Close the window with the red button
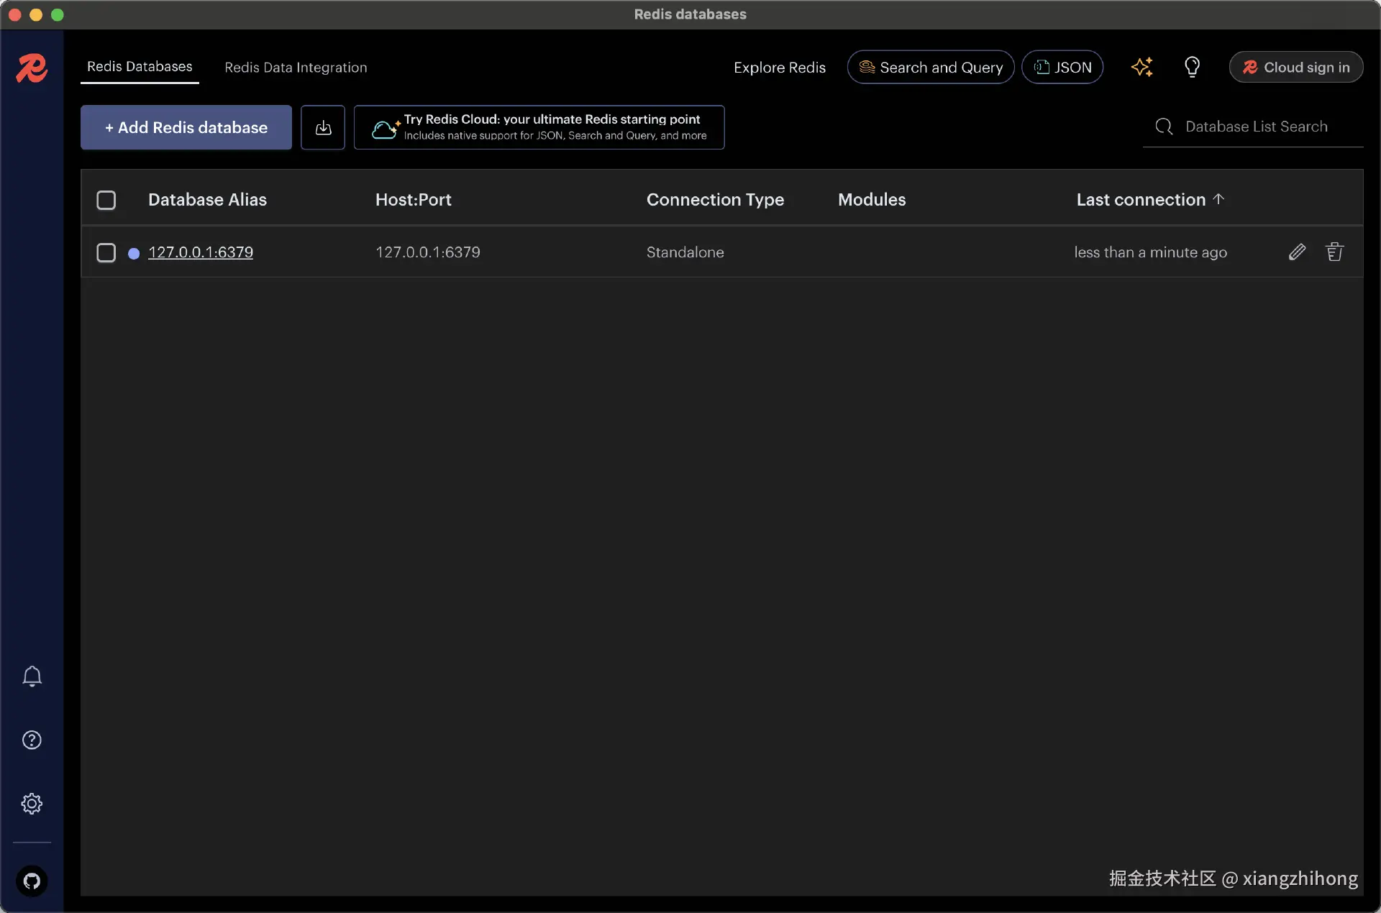Image resolution: width=1381 pixels, height=913 pixels. click(x=15, y=14)
